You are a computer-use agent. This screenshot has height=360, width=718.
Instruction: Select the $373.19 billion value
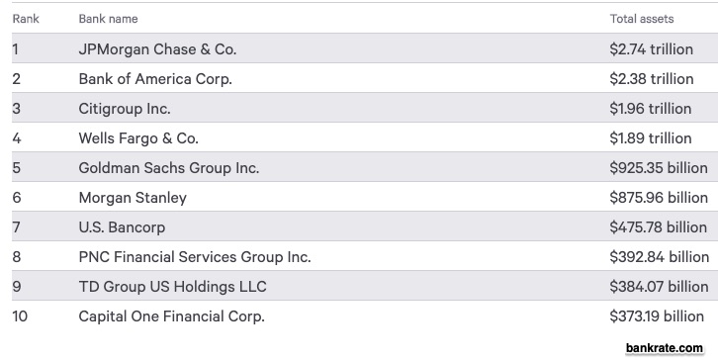click(657, 316)
